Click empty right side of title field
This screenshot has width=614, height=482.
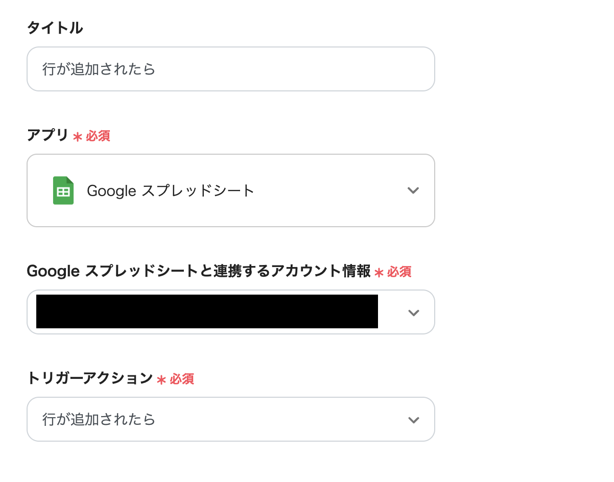pos(332,69)
